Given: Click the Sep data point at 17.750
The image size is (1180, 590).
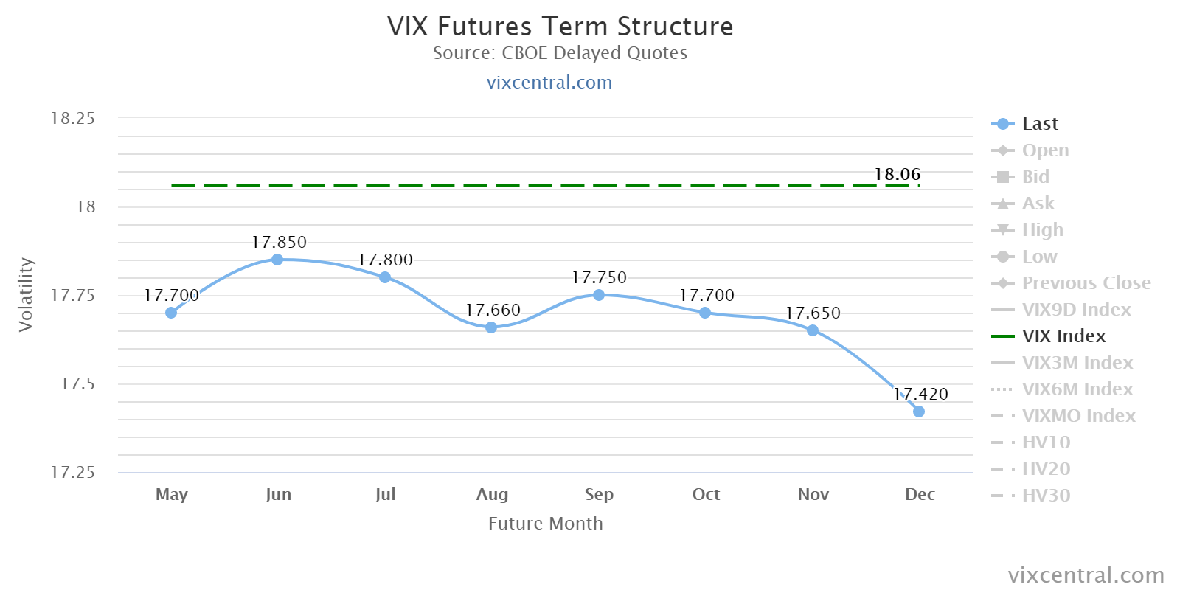Looking at the screenshot, I should coord(599,295).
